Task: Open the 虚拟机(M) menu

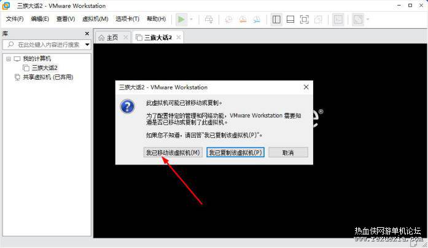Action: pos(95,19)
